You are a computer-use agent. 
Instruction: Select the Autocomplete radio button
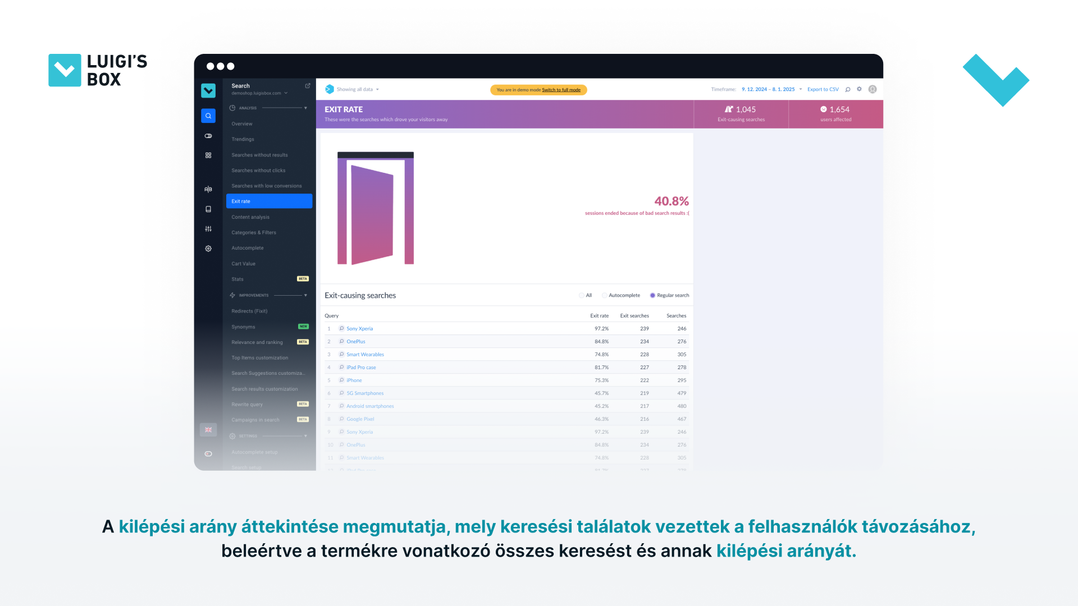pyautogui.click(x=605, y=296)
